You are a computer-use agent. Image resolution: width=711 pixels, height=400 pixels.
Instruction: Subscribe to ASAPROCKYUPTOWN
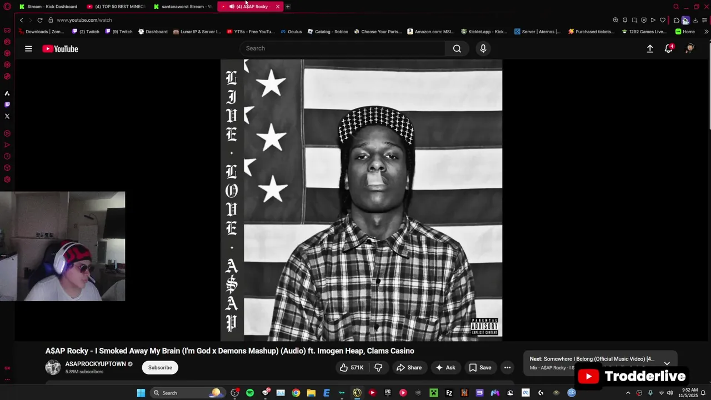point(160,367)
